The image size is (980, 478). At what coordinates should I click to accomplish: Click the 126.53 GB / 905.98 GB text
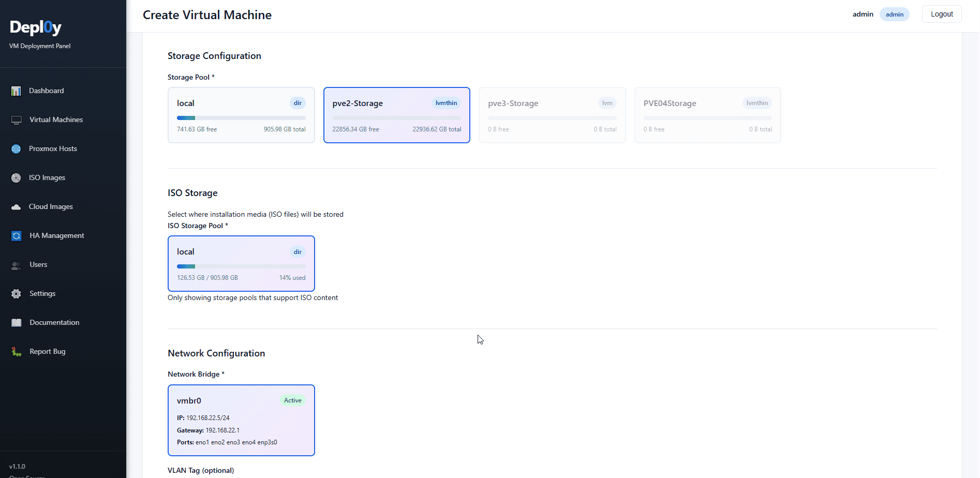(x=207, y=278)
